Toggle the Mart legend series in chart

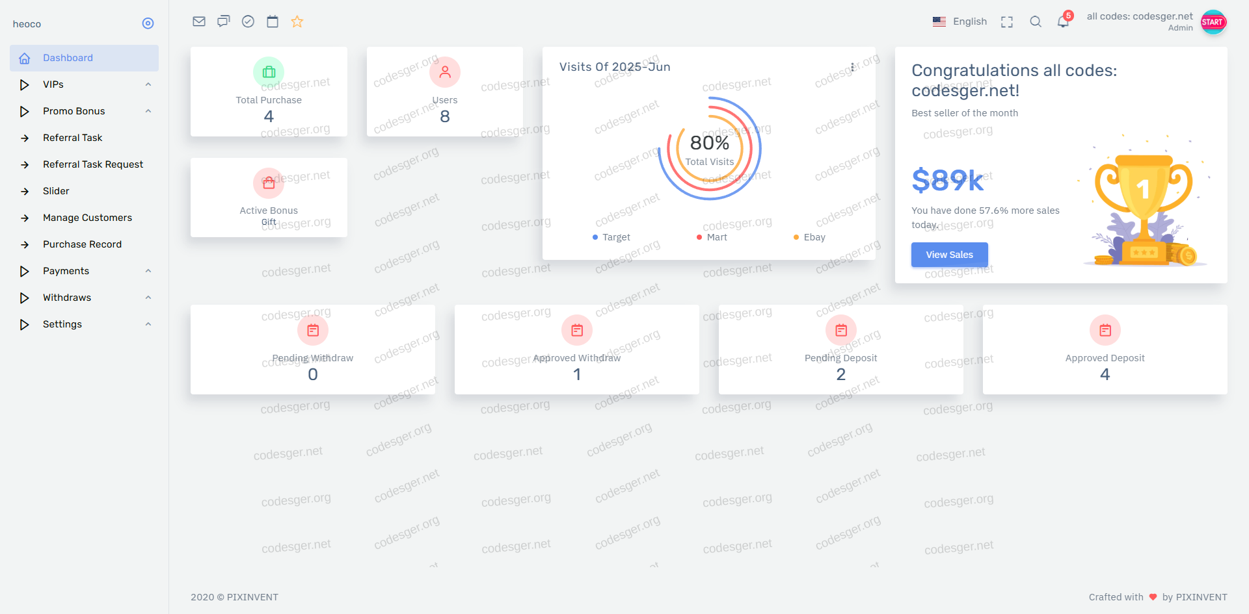(712, 237)
